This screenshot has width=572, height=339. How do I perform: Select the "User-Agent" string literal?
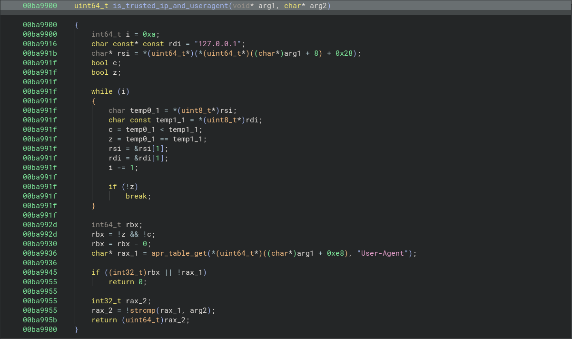click(383, 253)
